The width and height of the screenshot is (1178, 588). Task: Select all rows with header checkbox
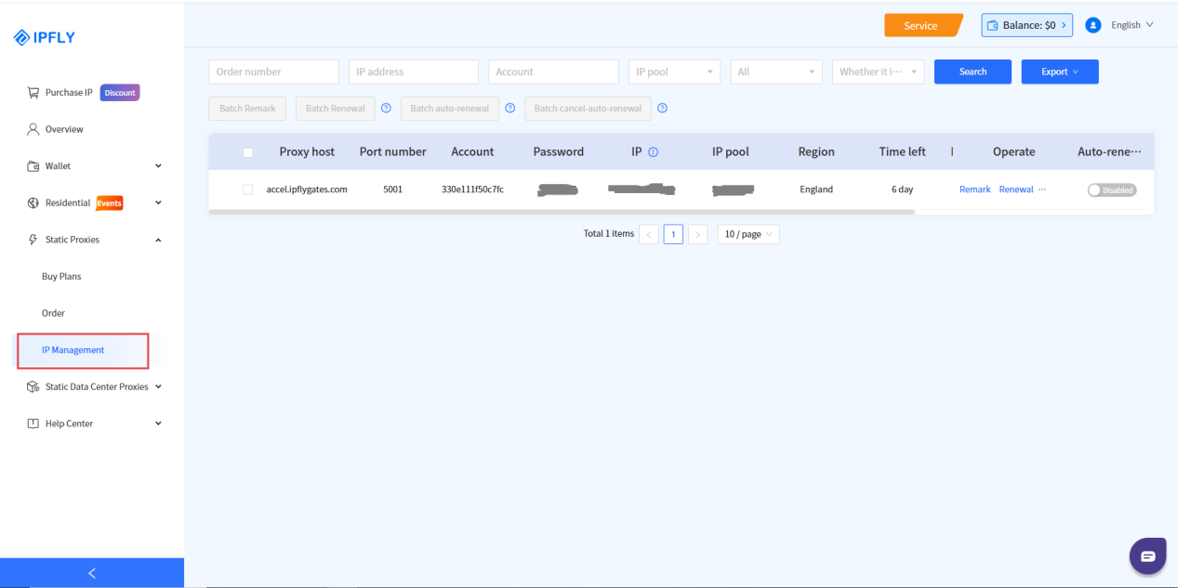(247, 152)
